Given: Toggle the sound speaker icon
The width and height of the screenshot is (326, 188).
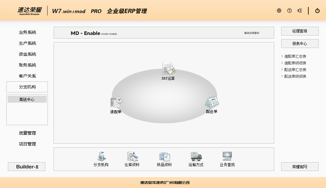Looking at the screenshot, I should click(300, 11).
